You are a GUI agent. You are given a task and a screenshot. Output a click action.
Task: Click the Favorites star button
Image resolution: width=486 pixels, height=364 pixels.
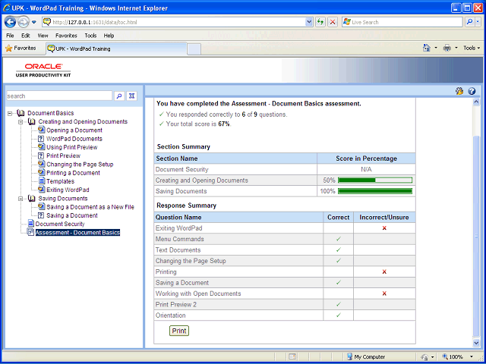coord(21,49)
